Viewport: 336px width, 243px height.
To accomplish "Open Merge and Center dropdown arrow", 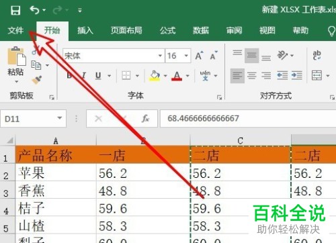I will (328, 76).
